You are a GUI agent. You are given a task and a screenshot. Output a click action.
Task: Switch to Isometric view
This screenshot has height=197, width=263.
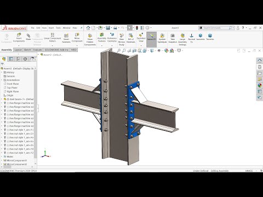pos(201,37)
